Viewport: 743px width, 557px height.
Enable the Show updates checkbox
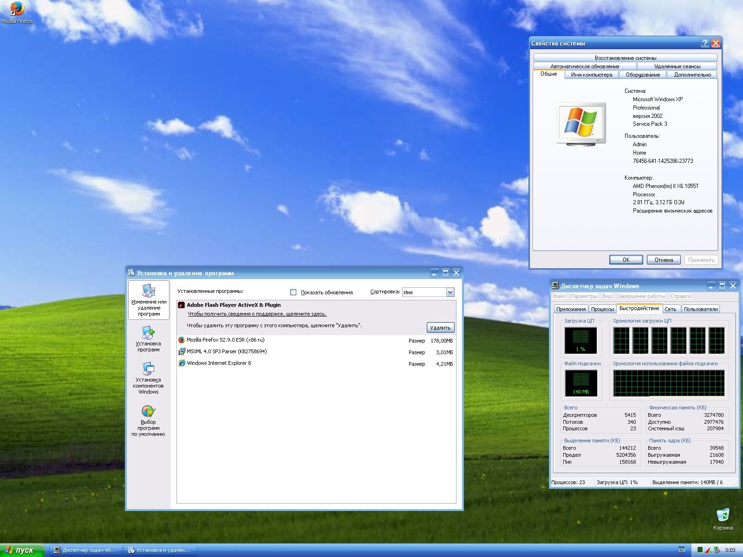click(x=293, y=292)
